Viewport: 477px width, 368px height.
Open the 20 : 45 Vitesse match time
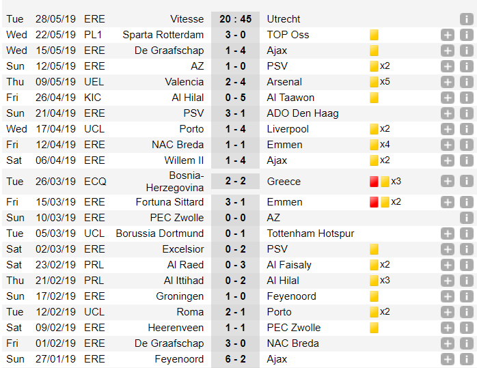pos(235,19)
